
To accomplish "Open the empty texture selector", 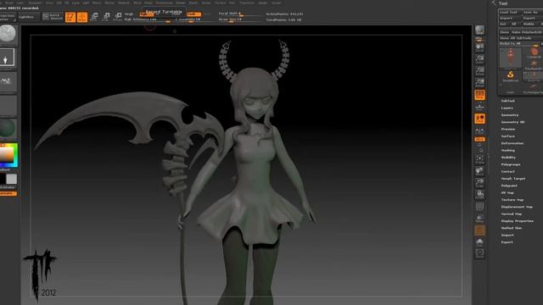I will click(x=8, y=105).
